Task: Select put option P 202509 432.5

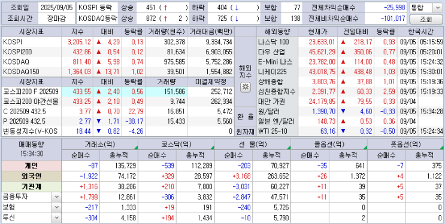Action: (24, 121)
